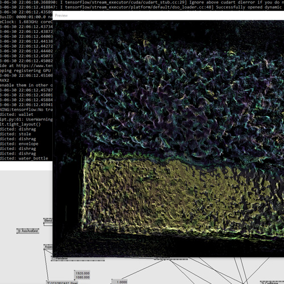
Task: Click the 1080.000 value in the IOBox
Action: [82, 277]
